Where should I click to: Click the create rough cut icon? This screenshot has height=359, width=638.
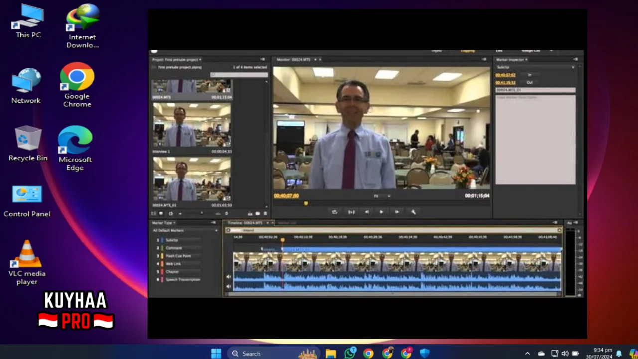250,213
